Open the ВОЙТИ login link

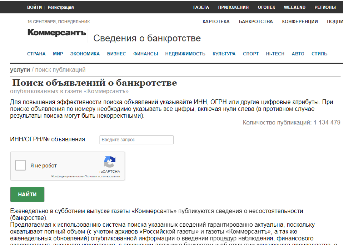34,7
